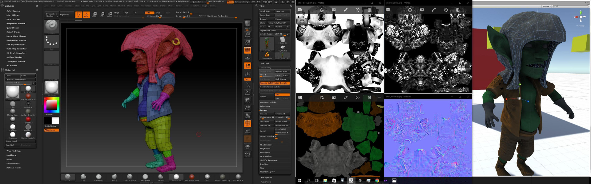
Task: Start slideshow in the occlusion Photos window
Action: pyautogui.click(x=334, y=10)
